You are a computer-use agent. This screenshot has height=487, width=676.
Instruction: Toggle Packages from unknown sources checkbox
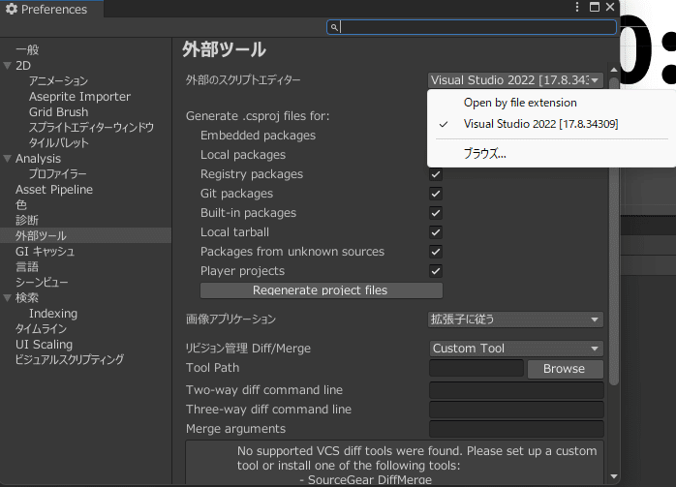click(x=436, y=252)
